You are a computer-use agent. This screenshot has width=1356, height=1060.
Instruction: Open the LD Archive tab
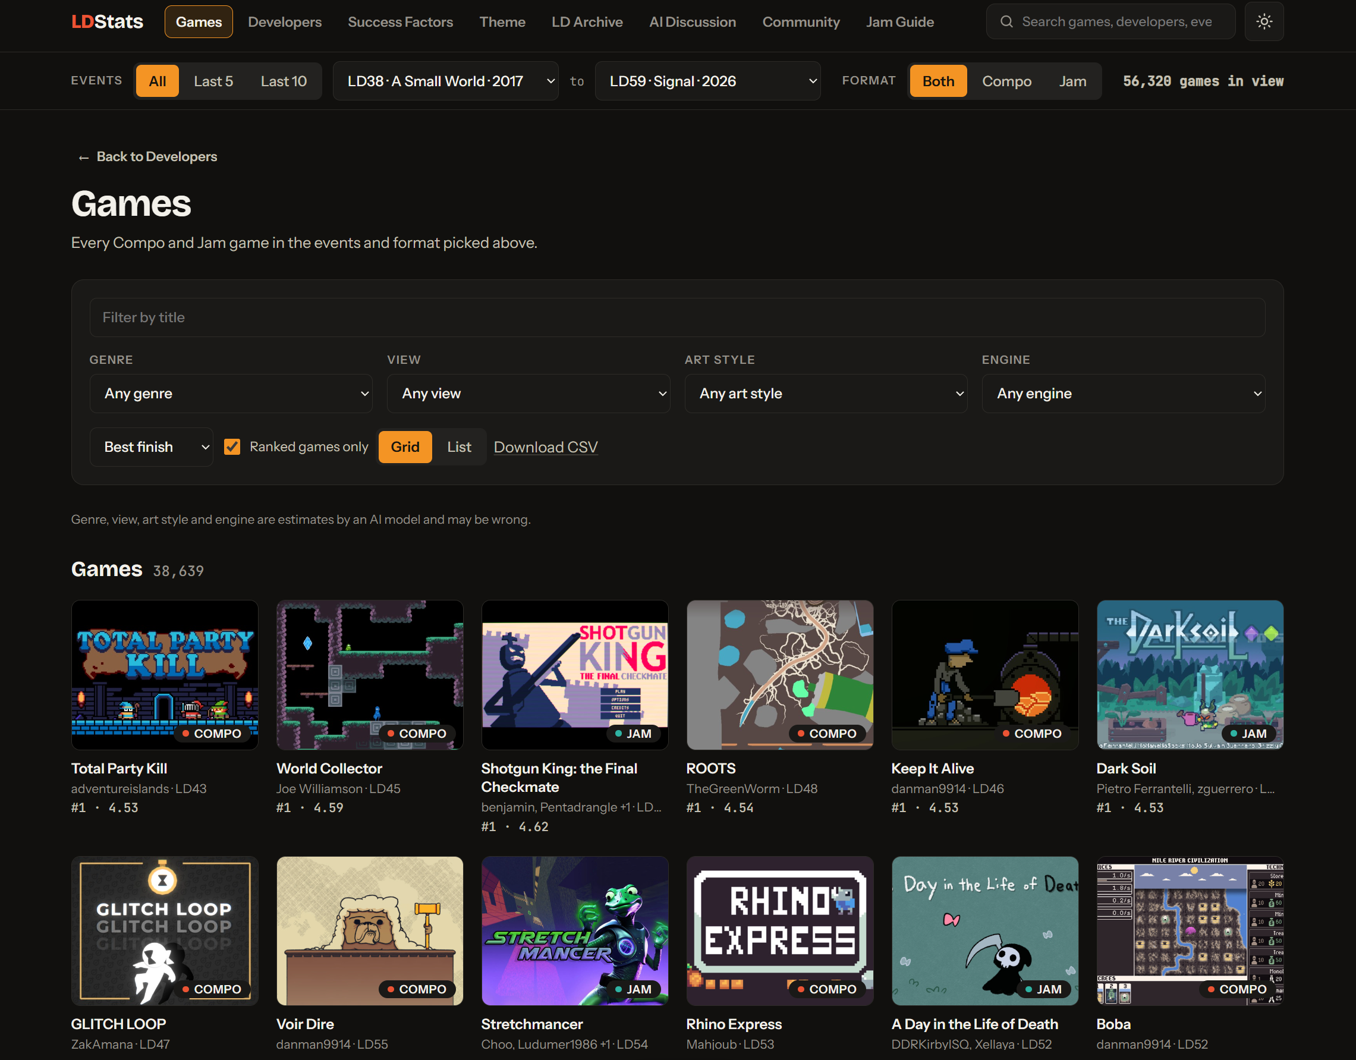click(587, 22)
